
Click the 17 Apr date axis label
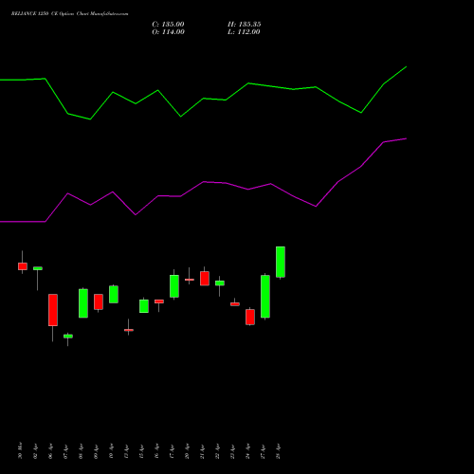[172, 451]
